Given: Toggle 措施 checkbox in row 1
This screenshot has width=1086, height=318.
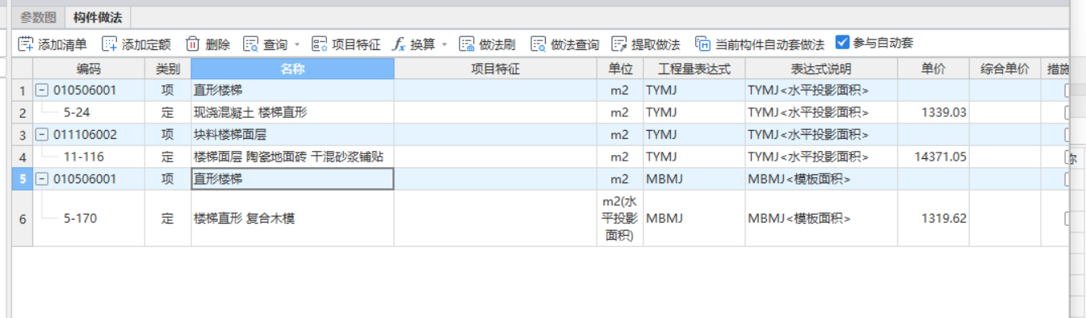Looking at the screenshot, I should (x=1067, y=90).
